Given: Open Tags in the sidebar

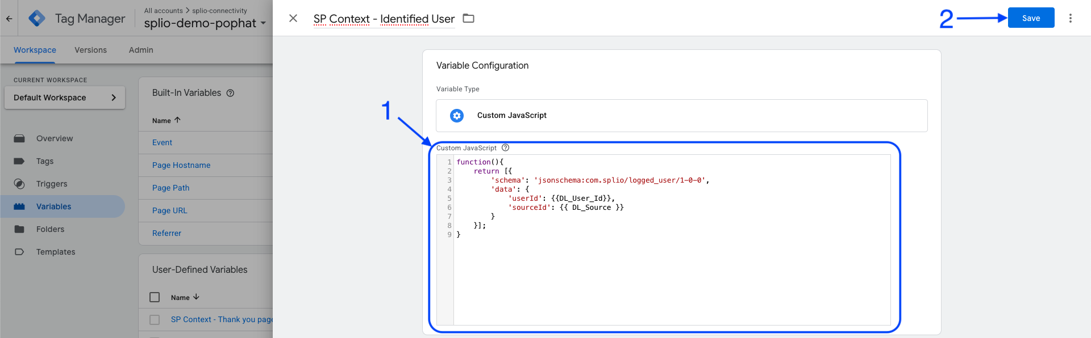Looking at the screenshot, I should point(45,161).
